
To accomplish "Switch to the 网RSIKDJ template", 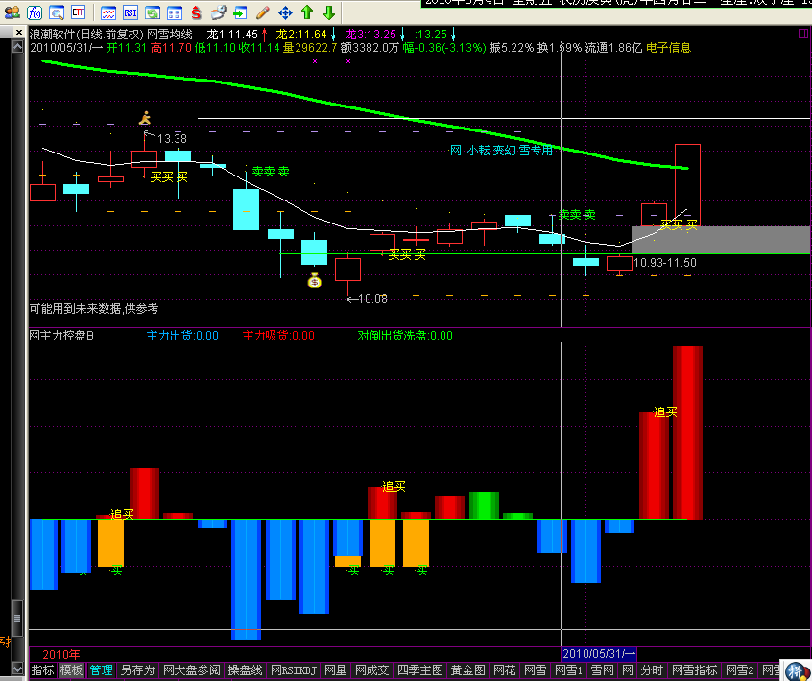I will tap(293, 670).
